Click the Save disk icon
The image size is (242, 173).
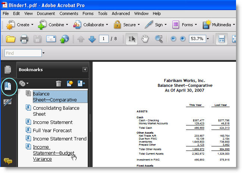37,39
